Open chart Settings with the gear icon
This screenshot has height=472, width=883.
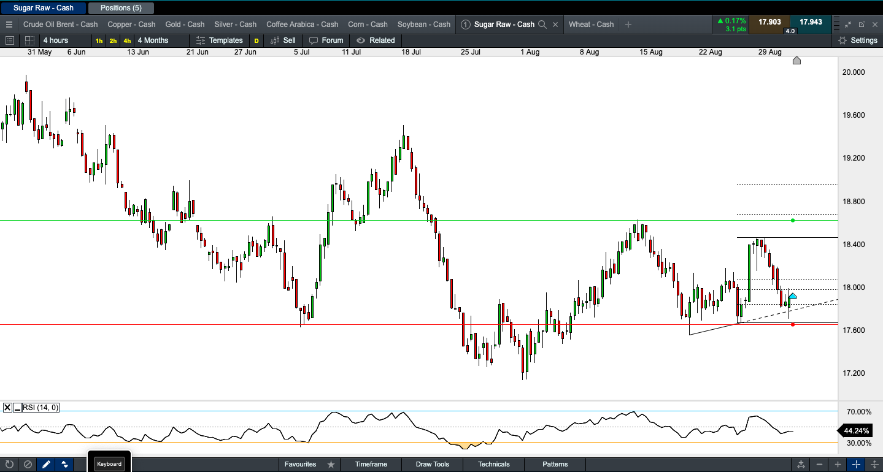point(843,40)
